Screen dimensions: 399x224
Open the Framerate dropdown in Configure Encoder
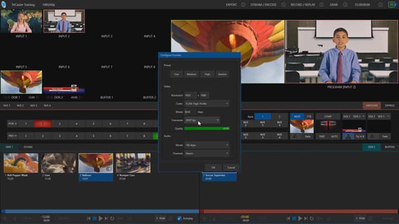click(x=202, y=120)
